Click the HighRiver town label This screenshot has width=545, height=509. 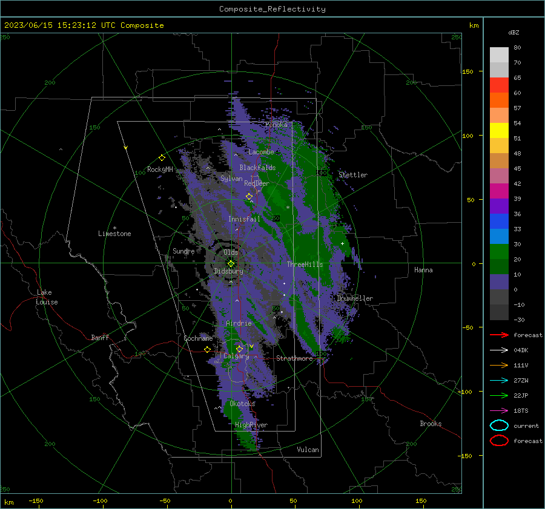(251, 425)
